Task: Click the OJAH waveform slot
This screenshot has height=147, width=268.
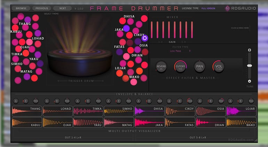Action: click(57, 122)
